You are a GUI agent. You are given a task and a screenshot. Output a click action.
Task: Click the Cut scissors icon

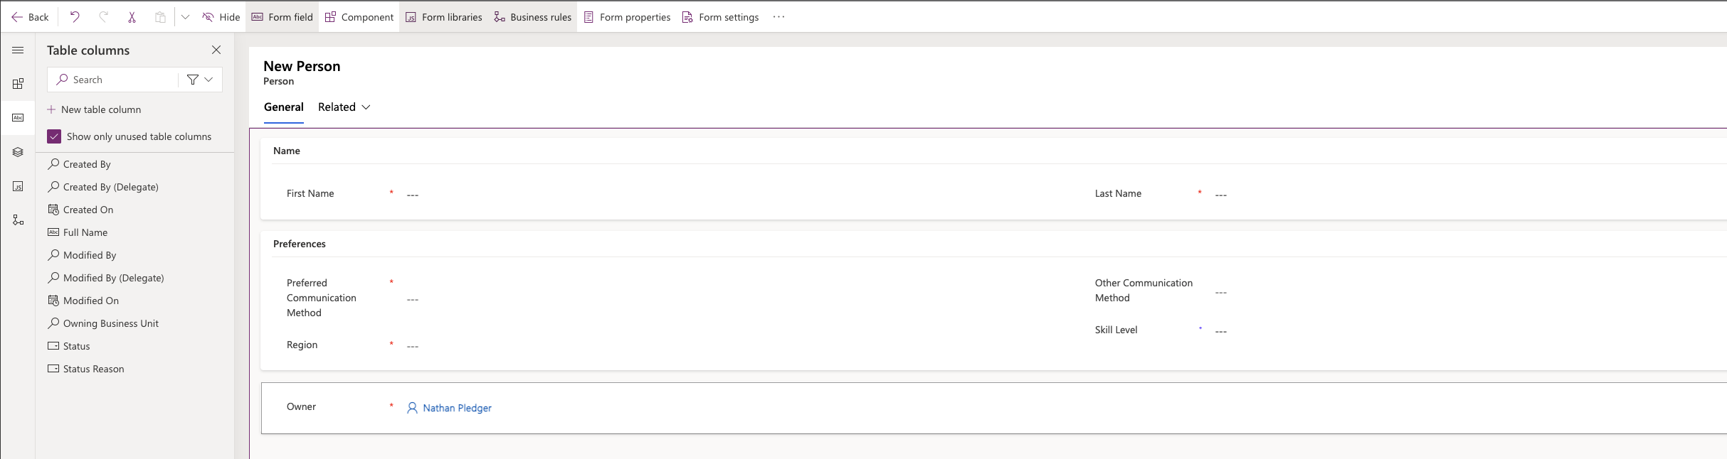[x=132, y=17]
